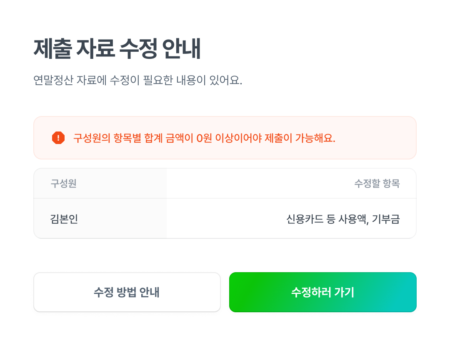Click 구성원의 at the warning text start
The image size is (450, 349).
(92, 138)
